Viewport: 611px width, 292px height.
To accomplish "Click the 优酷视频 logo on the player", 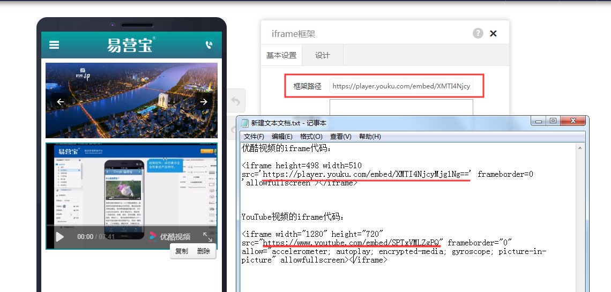I will tap(170, 236).
